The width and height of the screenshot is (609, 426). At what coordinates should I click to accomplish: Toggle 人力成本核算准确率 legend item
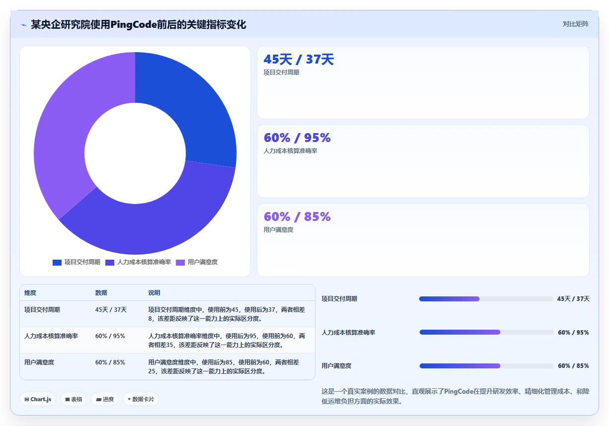click(138, 262)
